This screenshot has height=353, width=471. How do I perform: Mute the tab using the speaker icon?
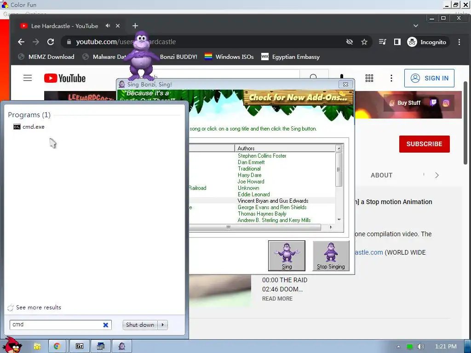[108, 26]
